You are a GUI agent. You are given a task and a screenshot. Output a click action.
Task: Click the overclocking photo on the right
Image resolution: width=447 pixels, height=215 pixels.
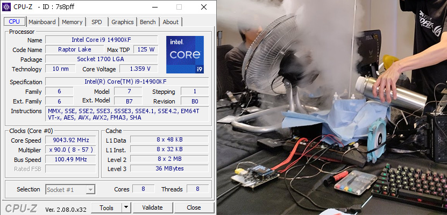pyautogui.click(x=332, y=107)
